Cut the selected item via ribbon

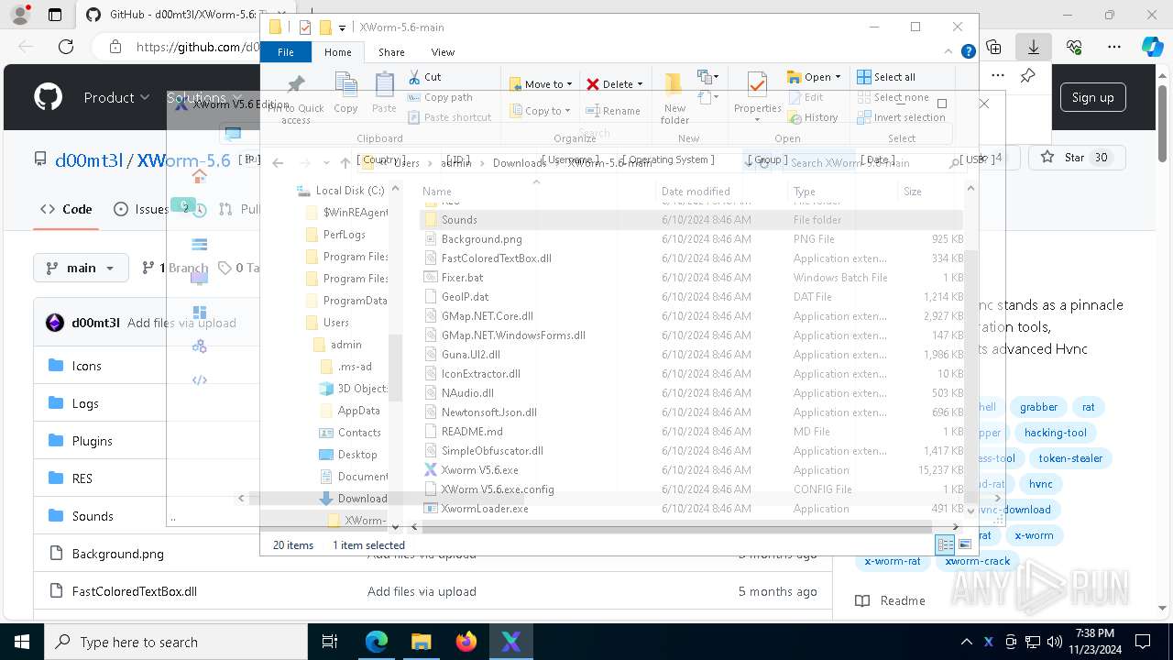click(424, 77)
